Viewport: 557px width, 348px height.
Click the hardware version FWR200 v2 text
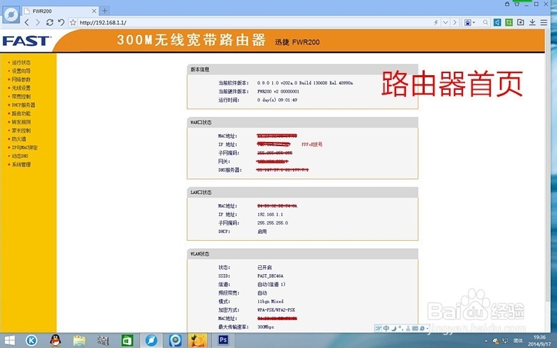[278, 92]
